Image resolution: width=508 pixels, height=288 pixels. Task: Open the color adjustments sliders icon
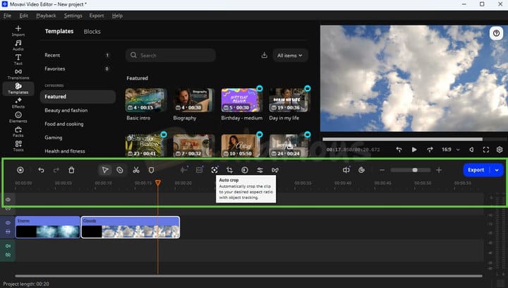tap(260, 170)
